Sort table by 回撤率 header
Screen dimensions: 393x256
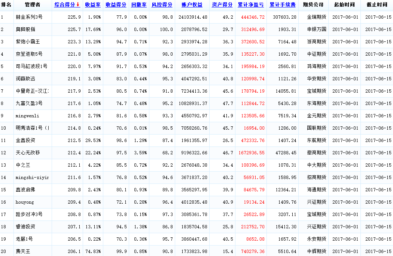click(139, 5)
